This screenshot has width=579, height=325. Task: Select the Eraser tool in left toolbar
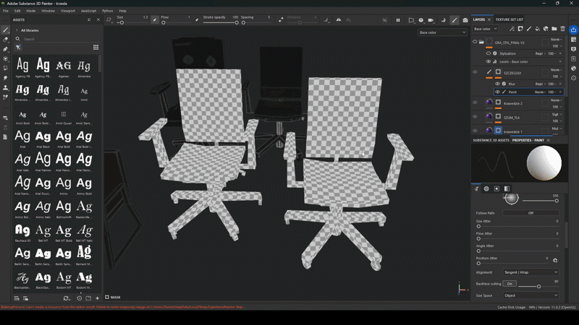point(5,40)
